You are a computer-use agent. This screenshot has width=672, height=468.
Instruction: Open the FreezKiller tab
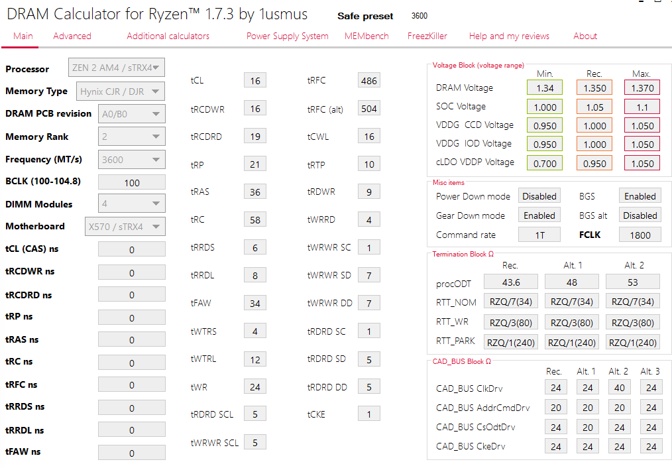point(427,36)
